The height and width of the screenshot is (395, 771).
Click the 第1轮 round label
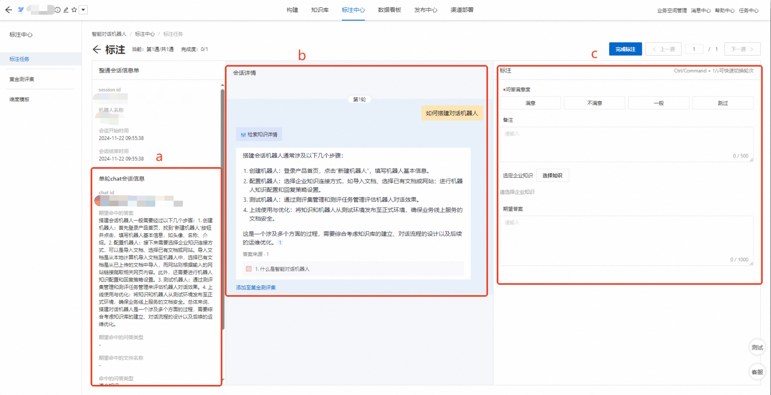tap(359, 99)
